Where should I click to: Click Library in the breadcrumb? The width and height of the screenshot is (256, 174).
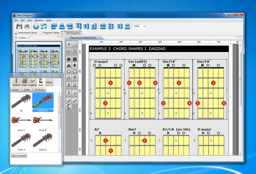(x=15, y=90)
